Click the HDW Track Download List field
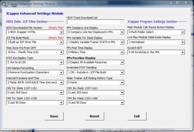The width and height of the screenshot is (194, 132). tap(96, 22)
